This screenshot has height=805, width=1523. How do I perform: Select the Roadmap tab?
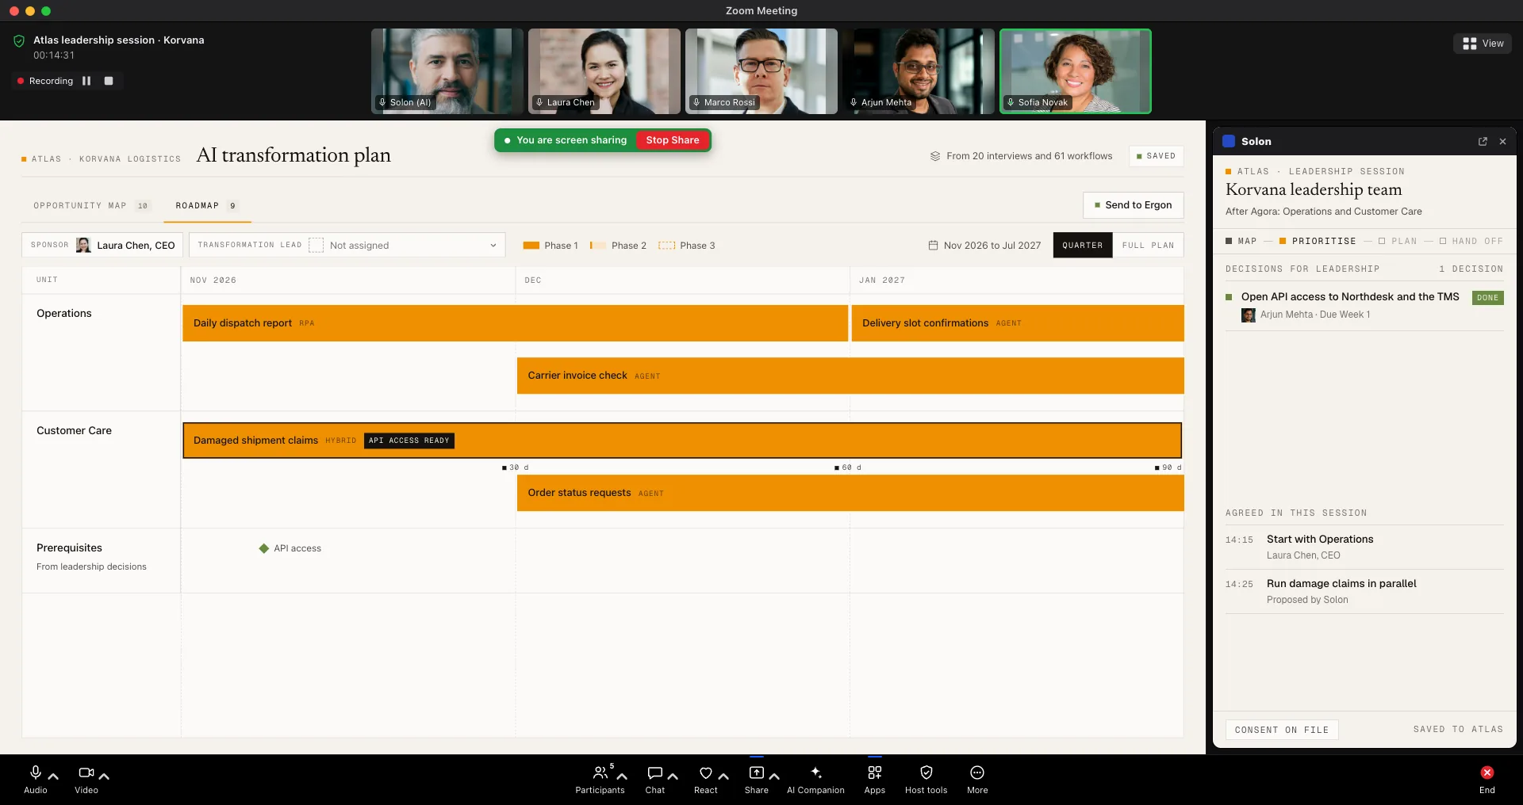tap(206, 206)
